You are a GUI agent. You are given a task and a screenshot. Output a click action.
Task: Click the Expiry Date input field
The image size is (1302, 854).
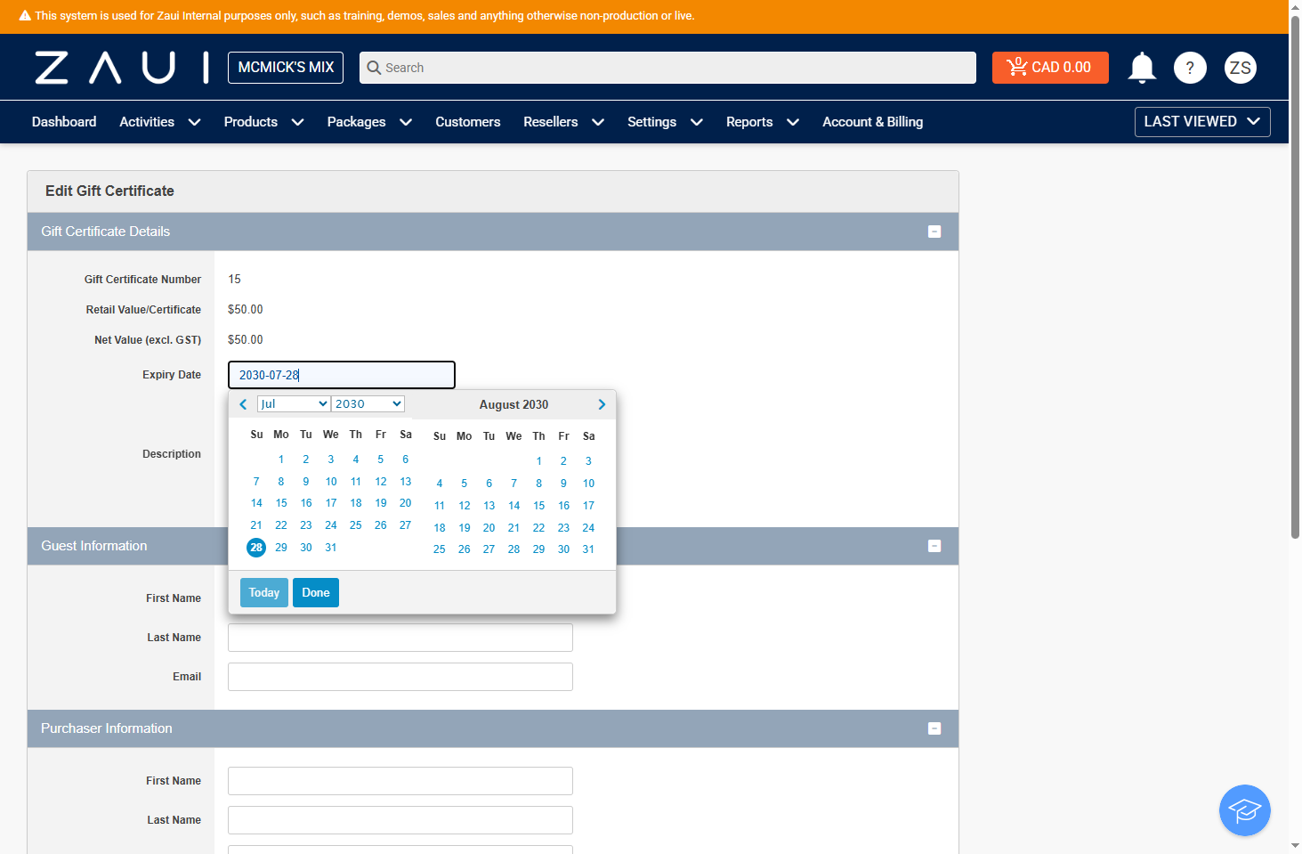coord(342,375)
